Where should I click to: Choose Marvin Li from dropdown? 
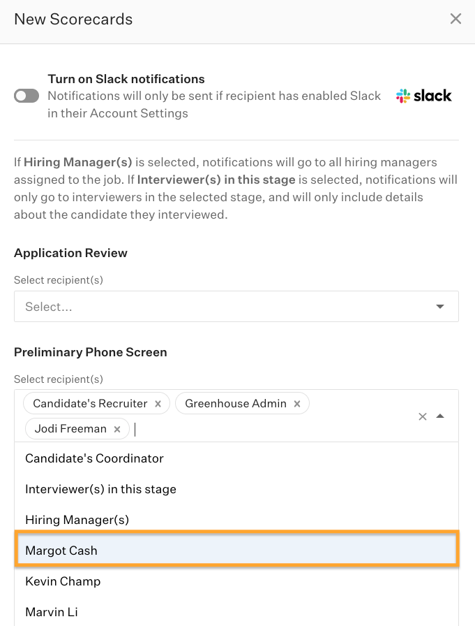pos(52,612)
